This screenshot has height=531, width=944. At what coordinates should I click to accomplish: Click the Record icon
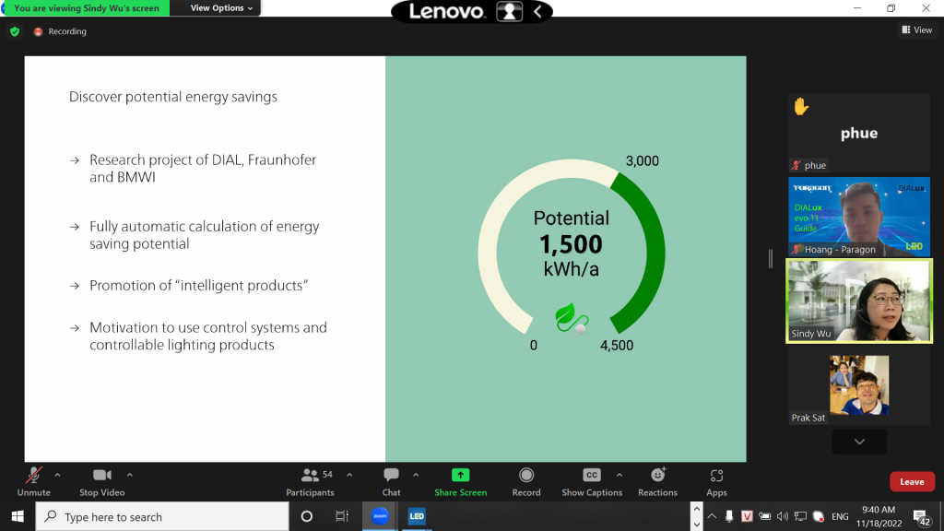click(526, 476)
